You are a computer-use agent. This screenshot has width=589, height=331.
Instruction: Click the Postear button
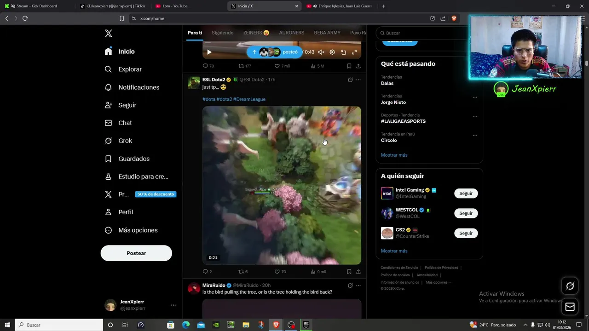tap(136, 253)
